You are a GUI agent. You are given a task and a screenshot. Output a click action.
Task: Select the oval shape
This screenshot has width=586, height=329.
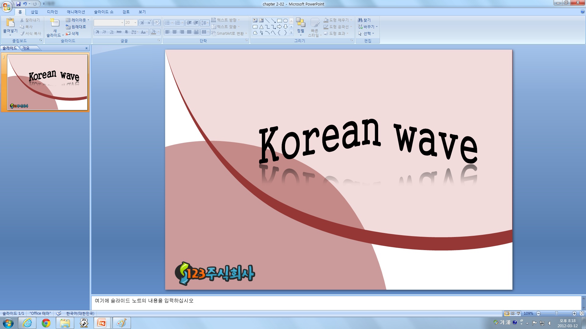click(x=286, y=21)
